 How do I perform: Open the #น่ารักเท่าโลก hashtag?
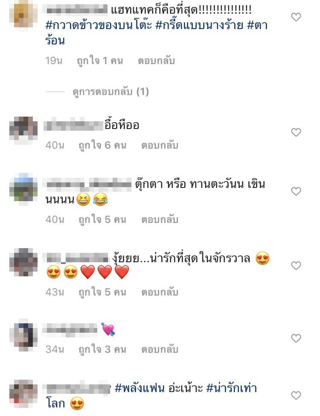(x=231, y=388)
